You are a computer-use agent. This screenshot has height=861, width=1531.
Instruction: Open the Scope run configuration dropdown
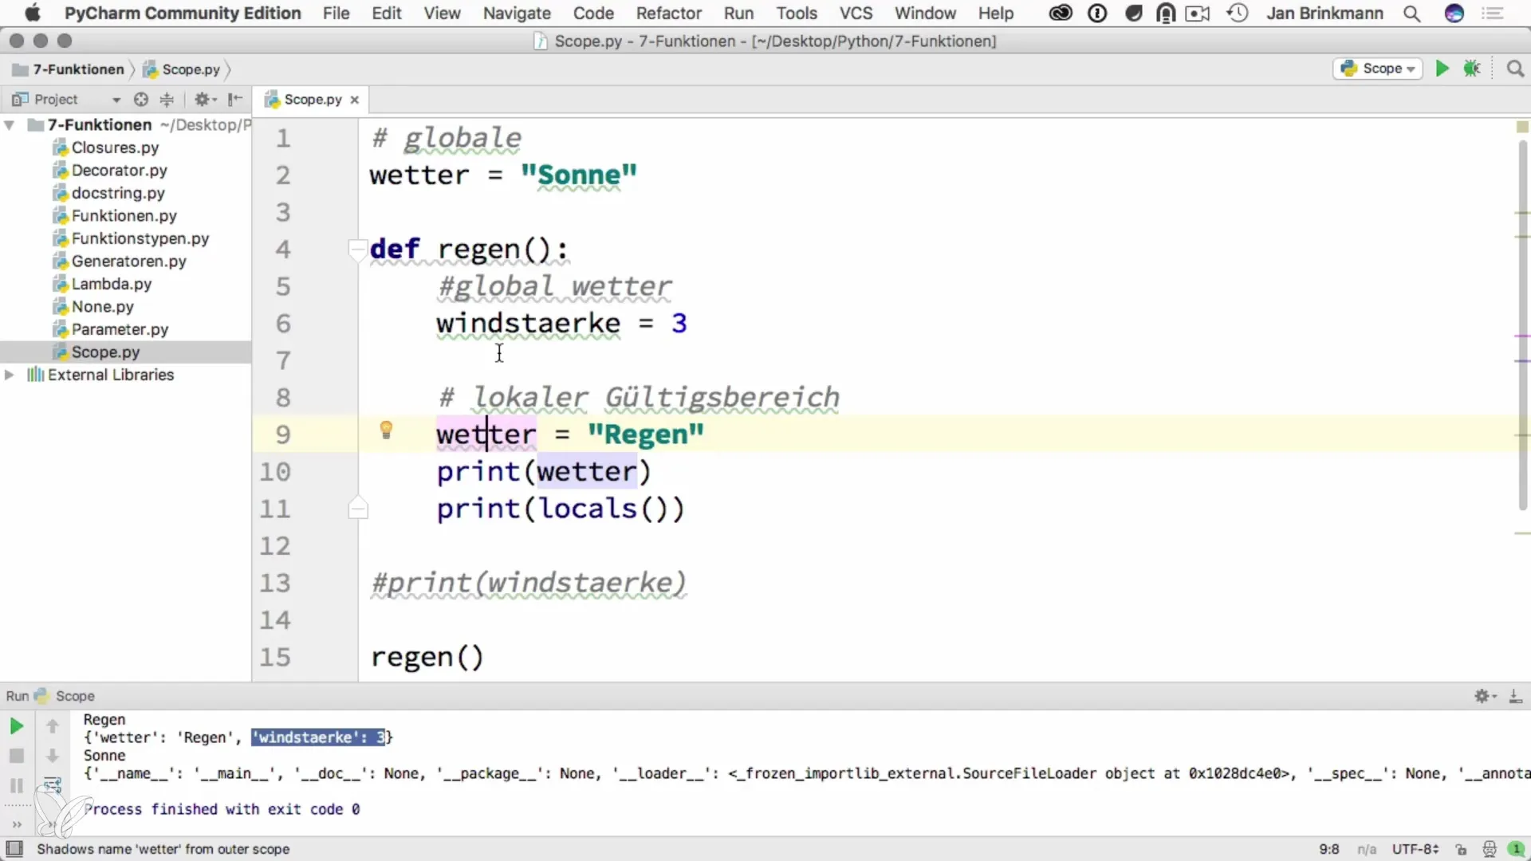point(1379,69)
